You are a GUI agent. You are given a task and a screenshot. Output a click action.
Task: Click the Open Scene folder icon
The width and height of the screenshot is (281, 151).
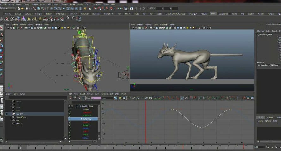[22, 9]
